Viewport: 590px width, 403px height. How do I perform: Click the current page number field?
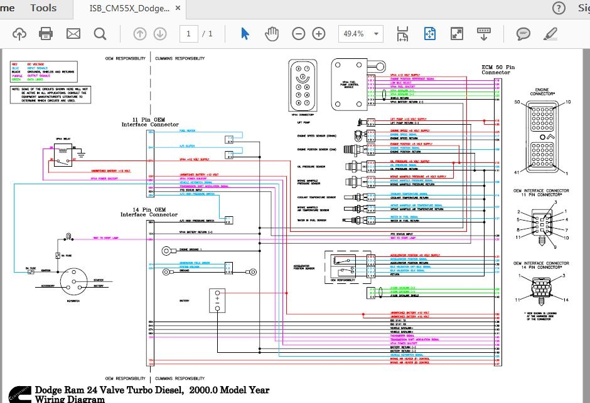click(188, 34)
